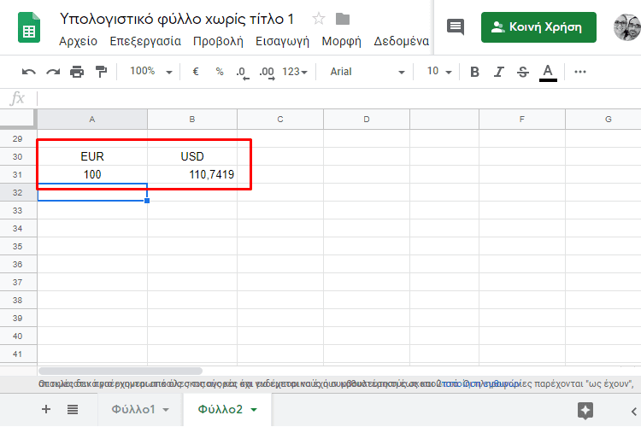Select column G header
641x427 pixels.
pos(603,120)
